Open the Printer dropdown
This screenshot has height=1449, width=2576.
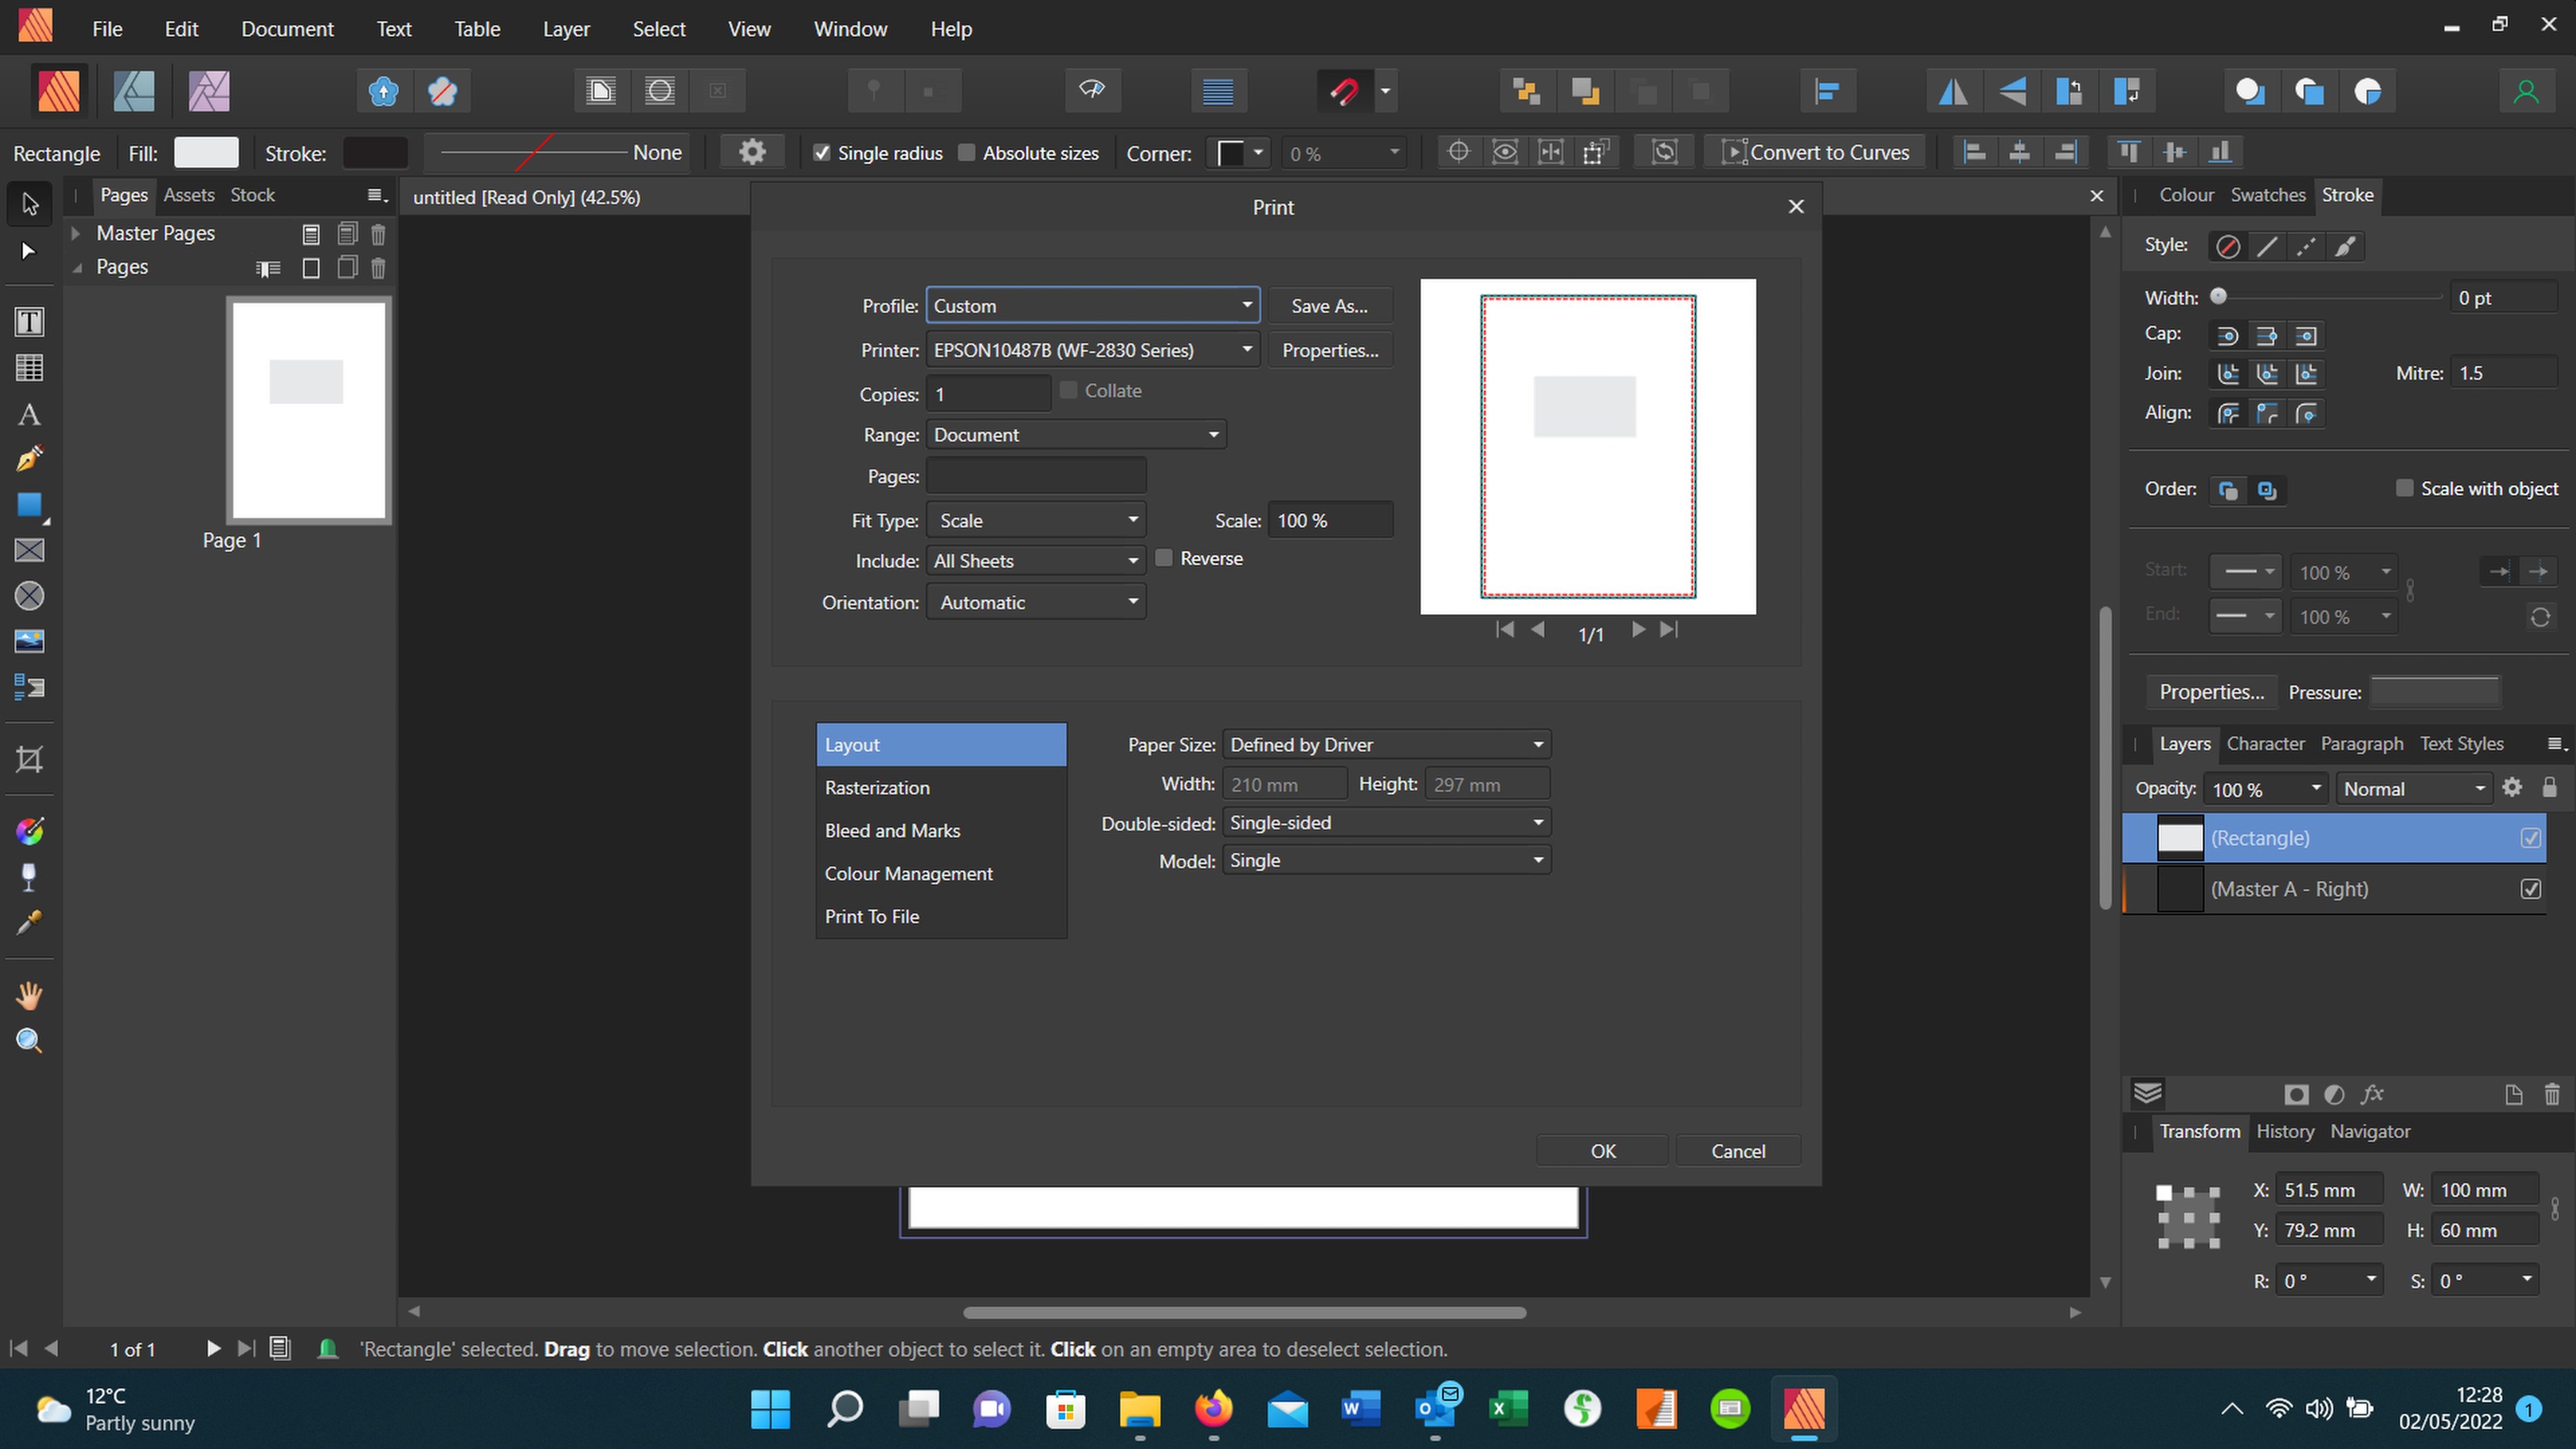point(1092,350)
